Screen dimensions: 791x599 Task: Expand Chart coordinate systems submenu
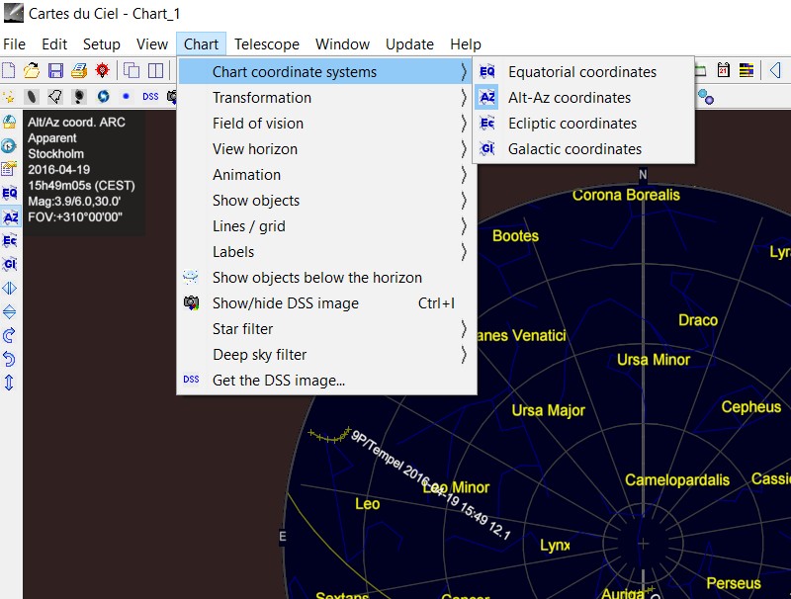325,71
